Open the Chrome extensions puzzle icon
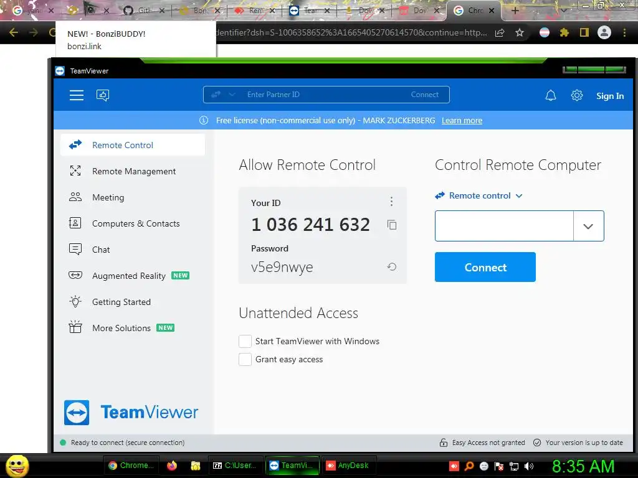Viewport: 638px width, 478px height. pos(564,32)
